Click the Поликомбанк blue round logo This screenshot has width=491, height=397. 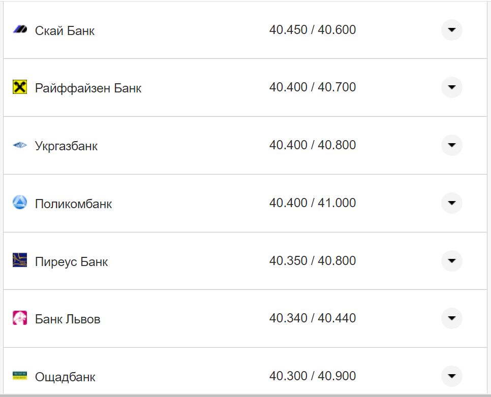tap(20, 203)
